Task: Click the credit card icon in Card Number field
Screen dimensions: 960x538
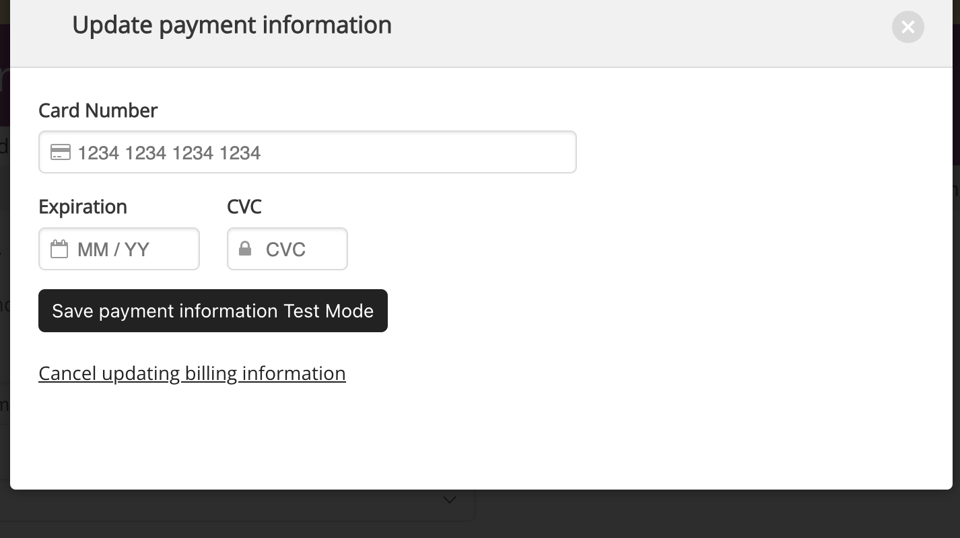Action: pos(61,152)
